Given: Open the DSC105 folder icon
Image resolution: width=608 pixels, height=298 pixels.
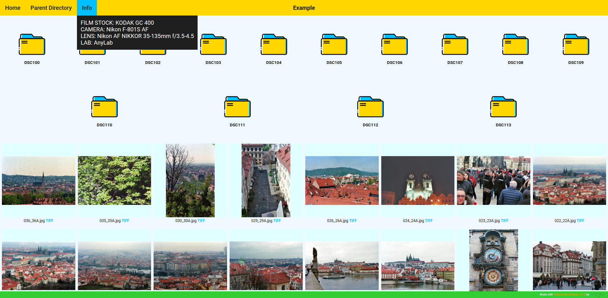Looking at the screenshot, I should click(x=334, y=45).
